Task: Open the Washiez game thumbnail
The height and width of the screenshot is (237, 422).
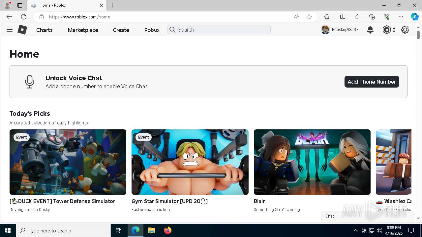Action: tap(394, 162)
